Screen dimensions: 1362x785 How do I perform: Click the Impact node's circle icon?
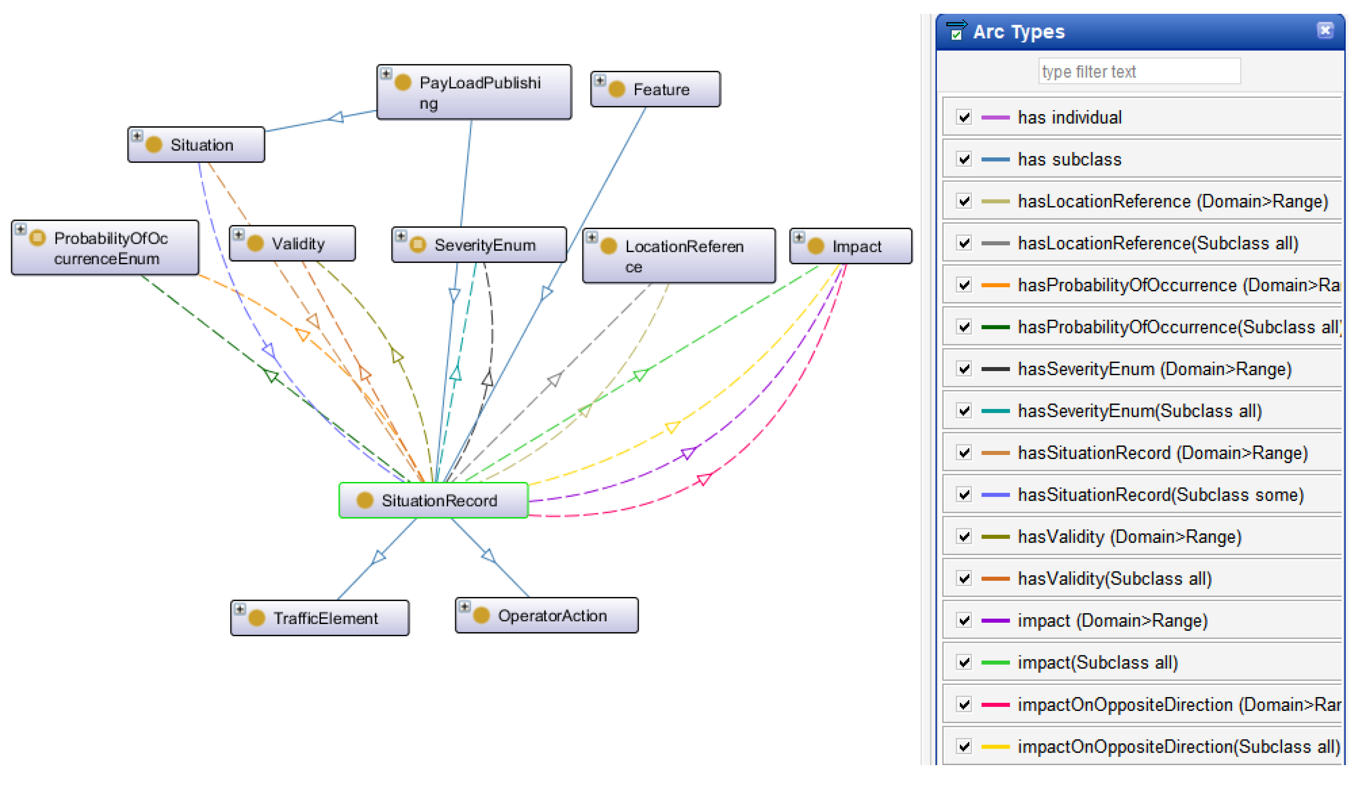pyautogui.click(x=815, y=247)
